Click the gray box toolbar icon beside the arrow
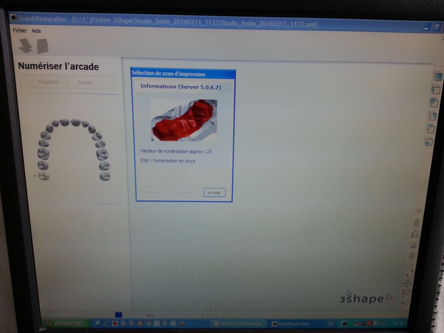Image resolution: width=444 pixels, height=333 pixels. (42, 46)
